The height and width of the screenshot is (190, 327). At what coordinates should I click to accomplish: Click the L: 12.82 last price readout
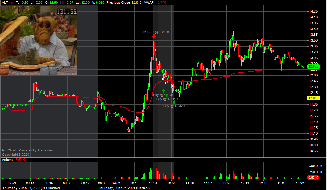click(36, 2)
